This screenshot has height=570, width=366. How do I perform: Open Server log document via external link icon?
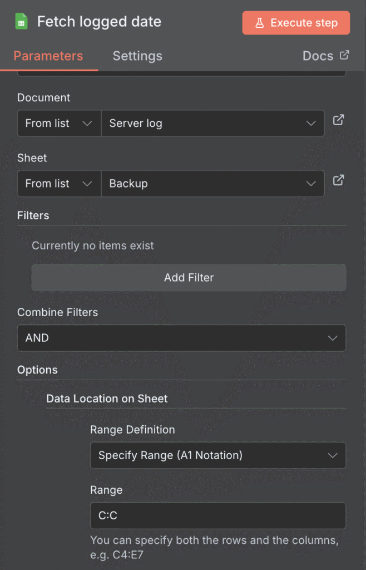[x=339, y=120]
